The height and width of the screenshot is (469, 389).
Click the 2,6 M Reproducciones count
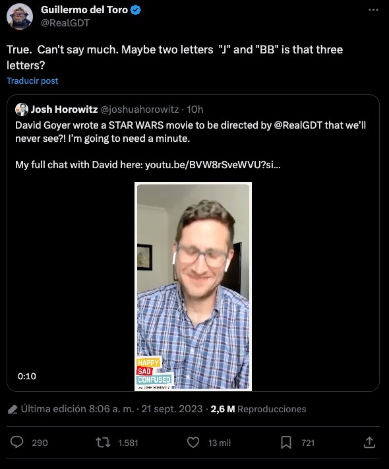[x=258, y=409]
